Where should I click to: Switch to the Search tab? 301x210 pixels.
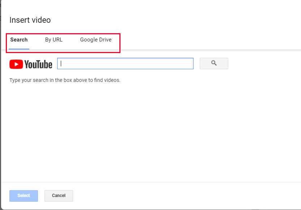[19, 40]
